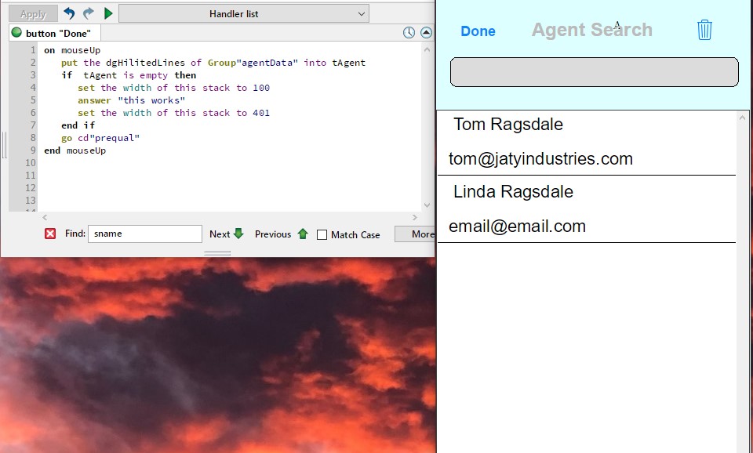Click the Undo arrow in script editor

pyautogui.click(x=69, y=14)
